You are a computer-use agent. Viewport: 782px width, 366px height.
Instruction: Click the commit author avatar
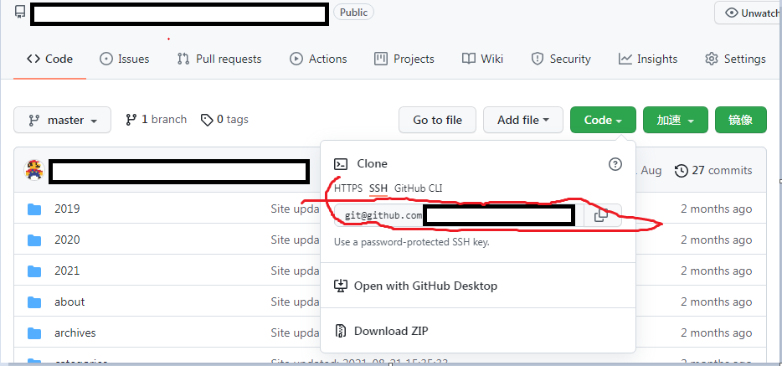tap(34, 171)
